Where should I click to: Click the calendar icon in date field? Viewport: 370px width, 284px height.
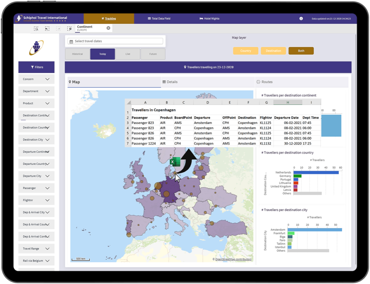(71, 41)
